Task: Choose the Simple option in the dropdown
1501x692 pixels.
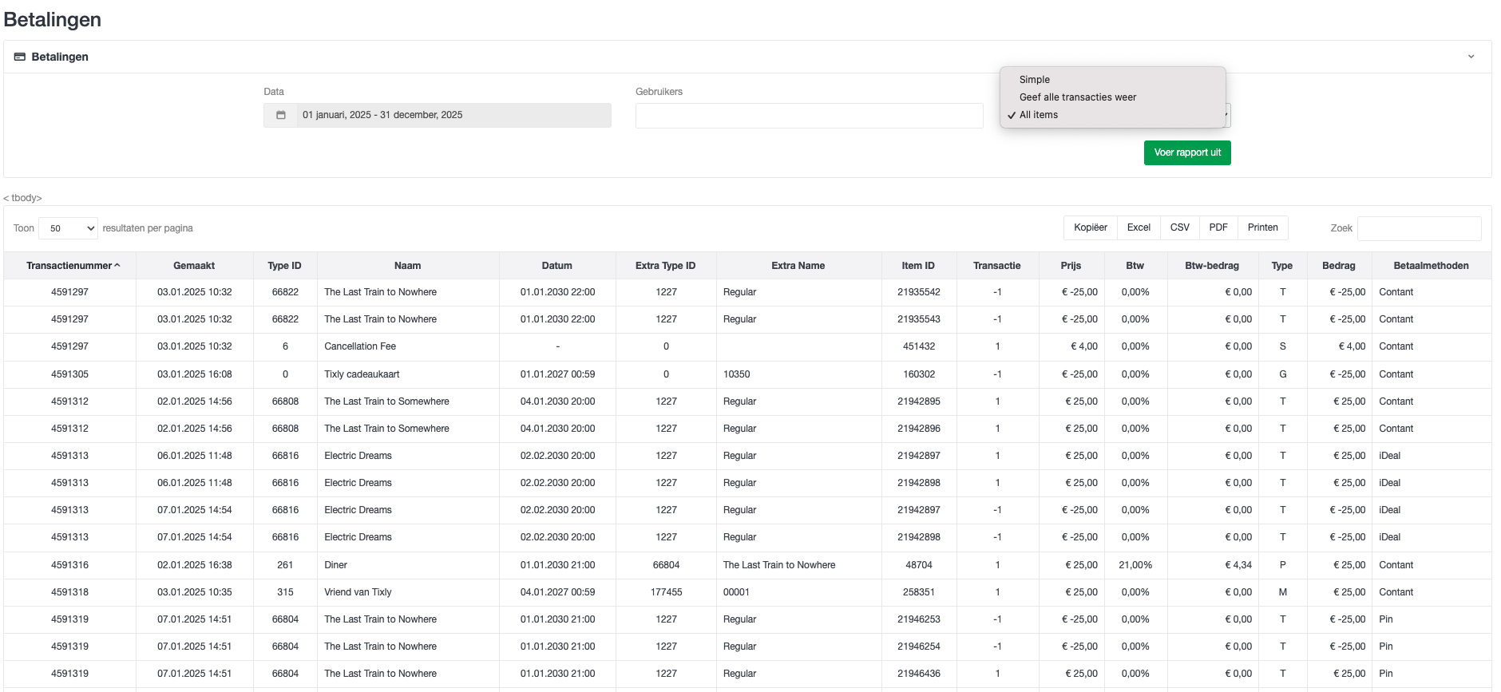Action: click(1035, 80)
